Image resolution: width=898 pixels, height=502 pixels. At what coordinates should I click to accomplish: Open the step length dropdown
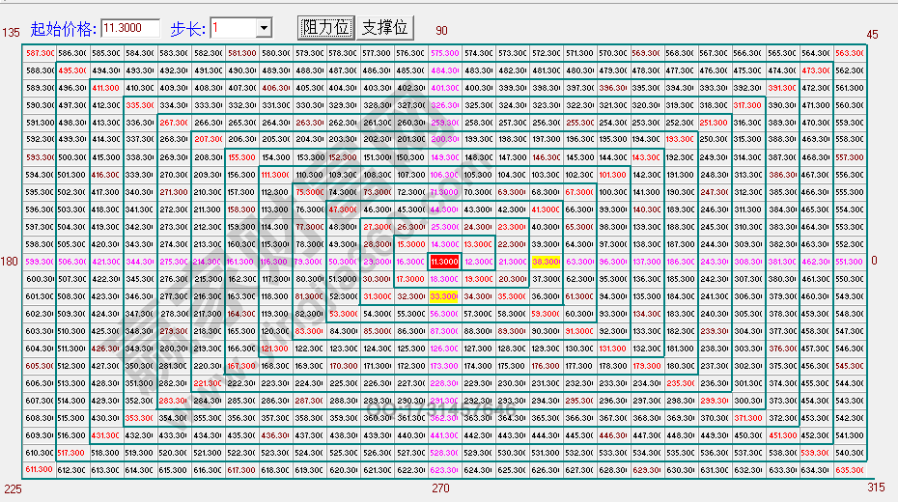coord(264,27)
